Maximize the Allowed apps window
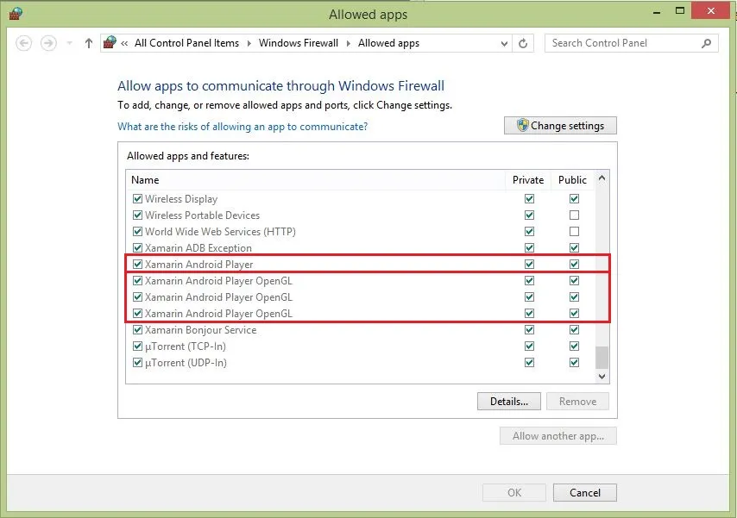The height and width of the screenshot is (518, 737). coord(680,11)
